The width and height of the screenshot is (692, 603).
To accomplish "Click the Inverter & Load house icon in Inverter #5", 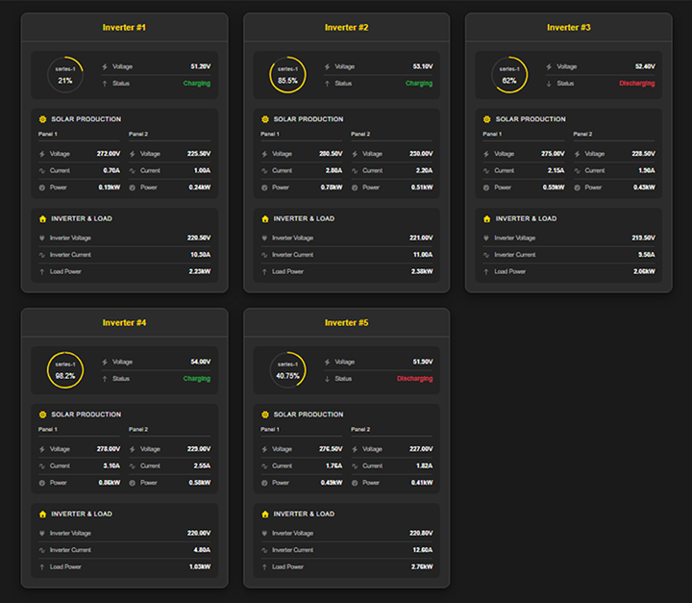I will pos(264,514).
